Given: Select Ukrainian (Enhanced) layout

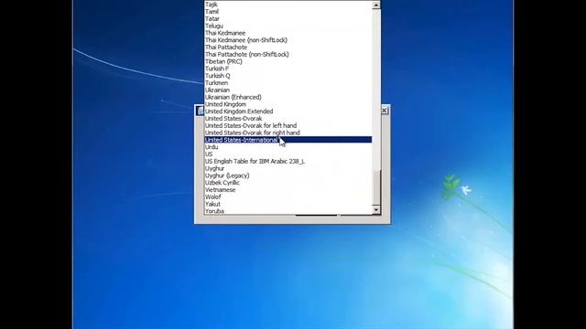Looking at the screenshot, I should point(288,97).
